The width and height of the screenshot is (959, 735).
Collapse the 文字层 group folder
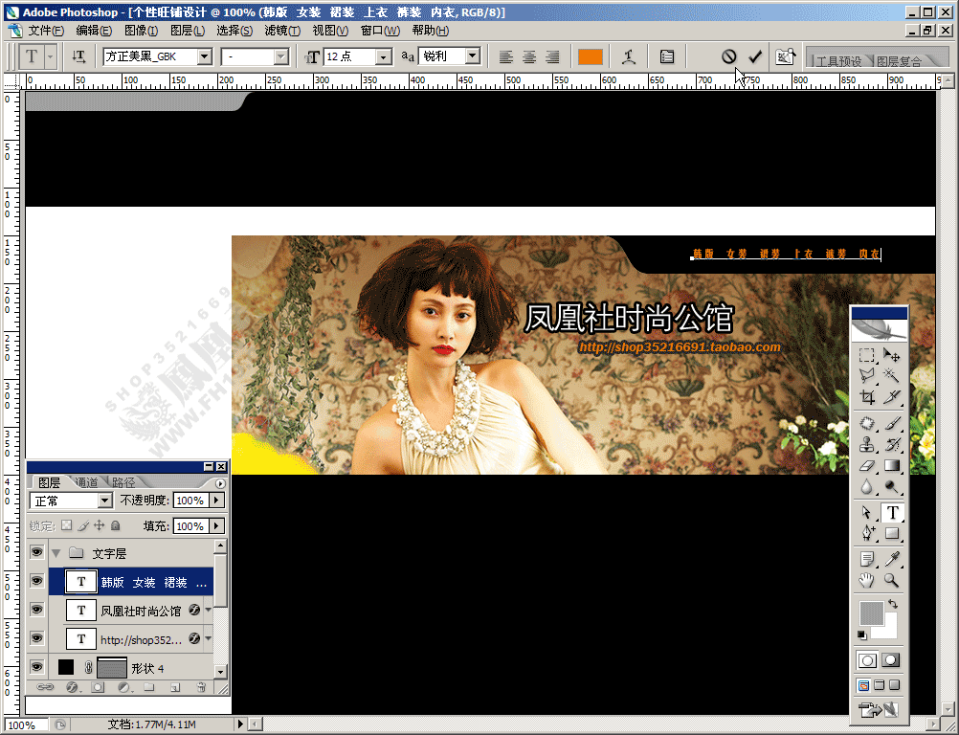[x=56, y=553]
